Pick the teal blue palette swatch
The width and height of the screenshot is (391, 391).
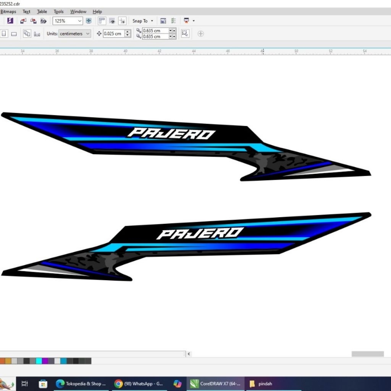coord(63,361)
